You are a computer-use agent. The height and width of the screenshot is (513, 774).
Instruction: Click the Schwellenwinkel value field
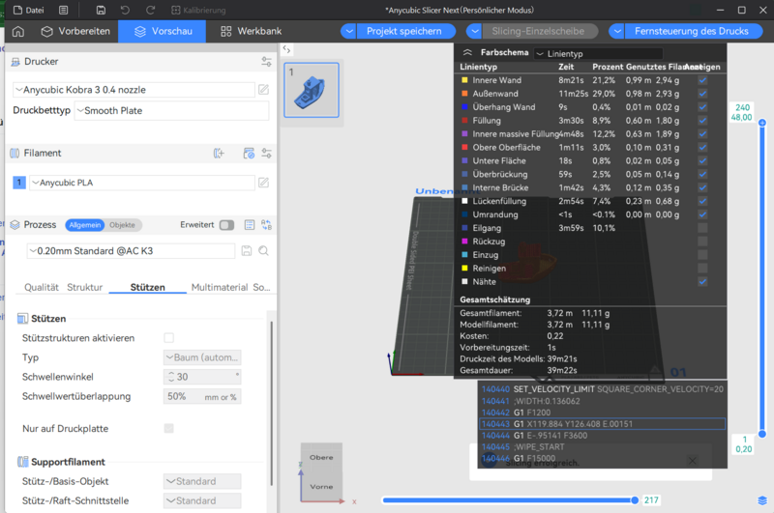click(x=202, y=377)
